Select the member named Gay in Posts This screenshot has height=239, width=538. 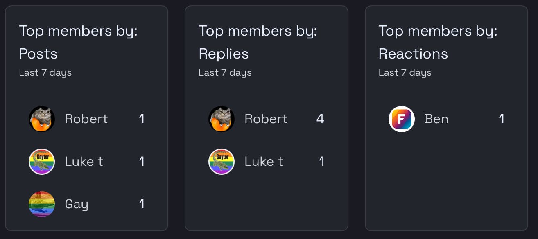(77, 204)
